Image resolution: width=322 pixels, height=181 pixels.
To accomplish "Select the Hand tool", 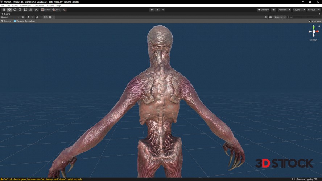I will coord(4,10).
